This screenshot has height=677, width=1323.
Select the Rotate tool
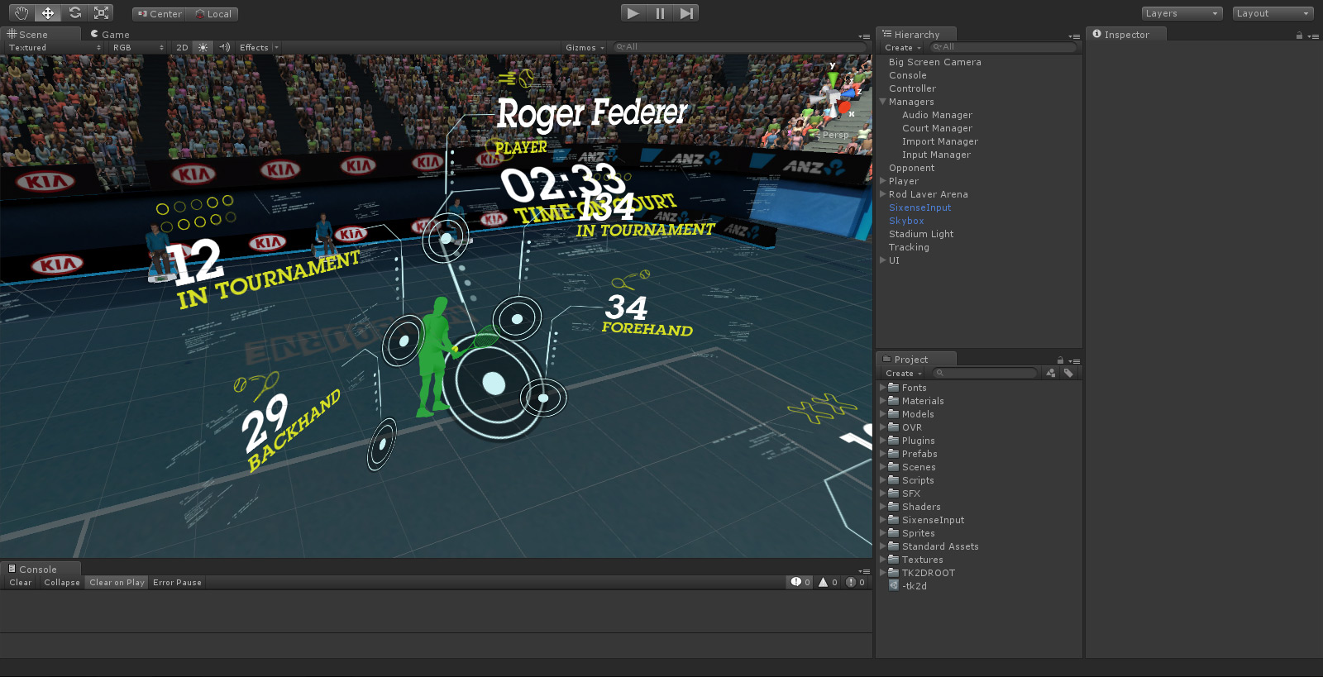tap(75, 13)
